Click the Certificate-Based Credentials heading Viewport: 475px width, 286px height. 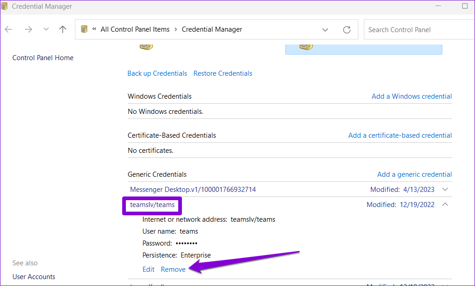[172, 135]
